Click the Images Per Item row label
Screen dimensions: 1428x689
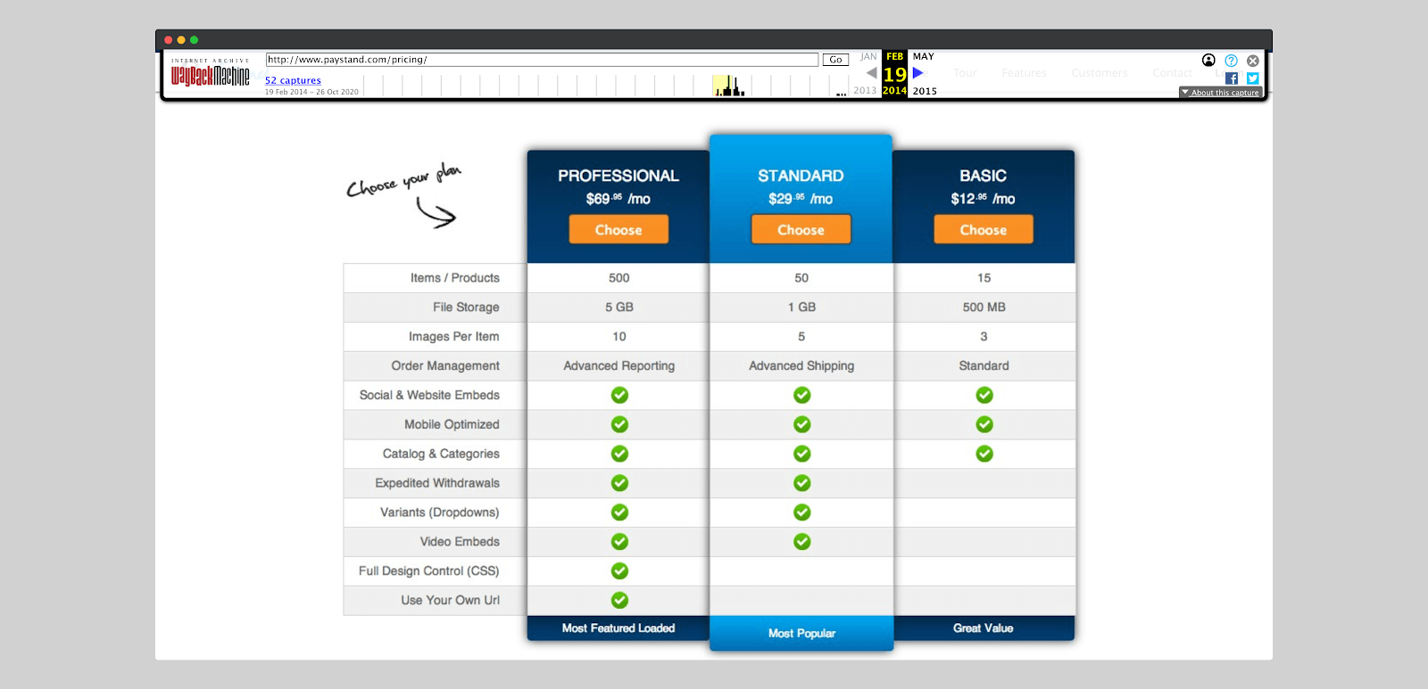pyautogui.click(x=454, y=337)
